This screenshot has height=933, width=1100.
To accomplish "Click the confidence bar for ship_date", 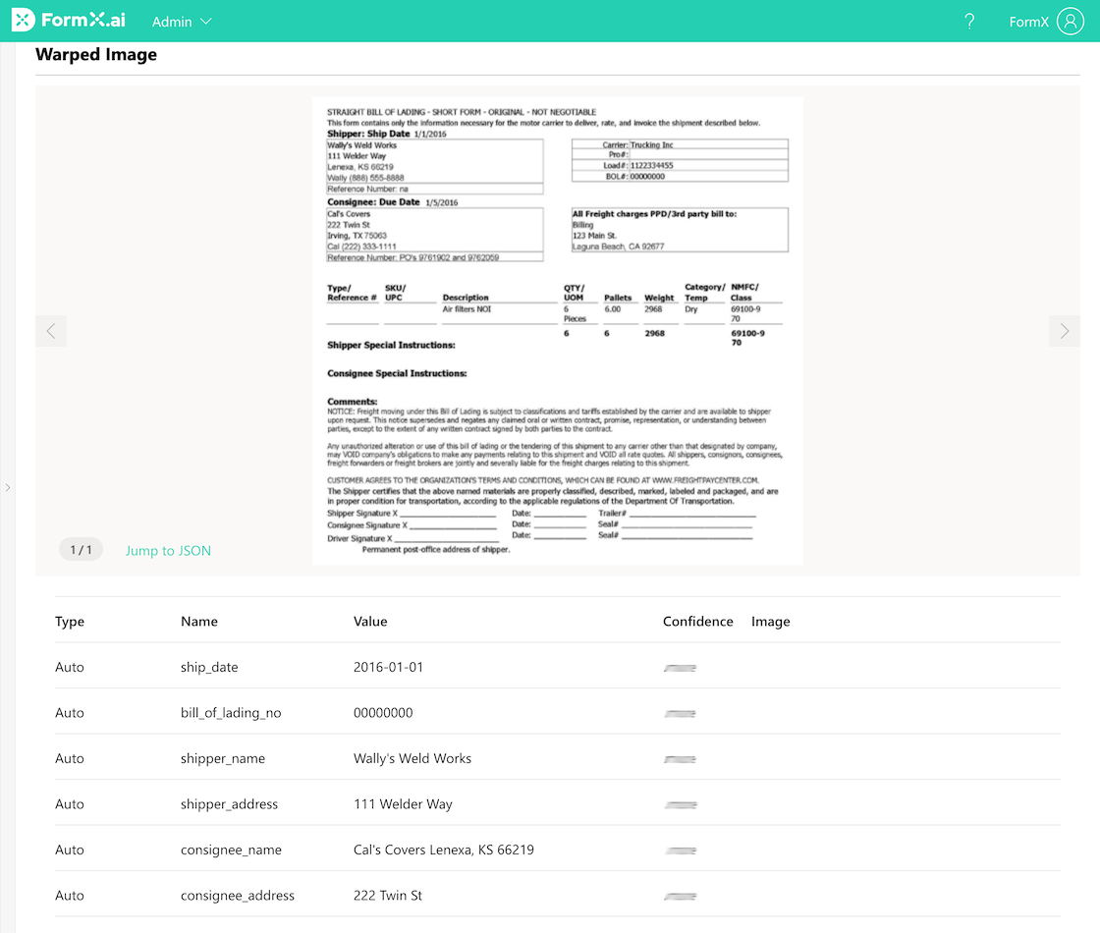I will pos(680,668).
